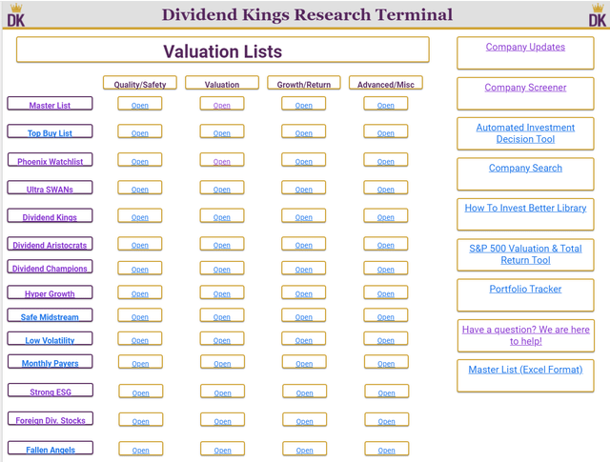Open Monthly Payers Growth/Return
The width and height of the screenshot is (610, 462).
[x=304, y=362]
